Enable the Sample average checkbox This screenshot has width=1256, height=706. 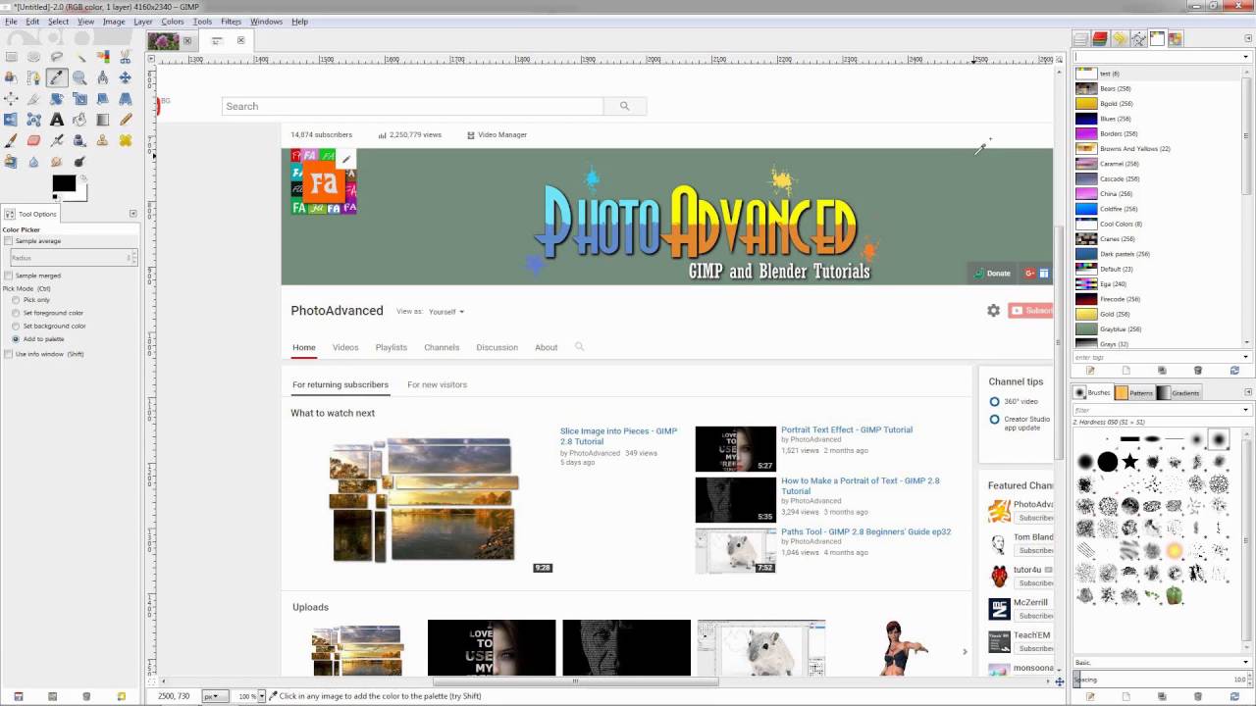point(9,241)
